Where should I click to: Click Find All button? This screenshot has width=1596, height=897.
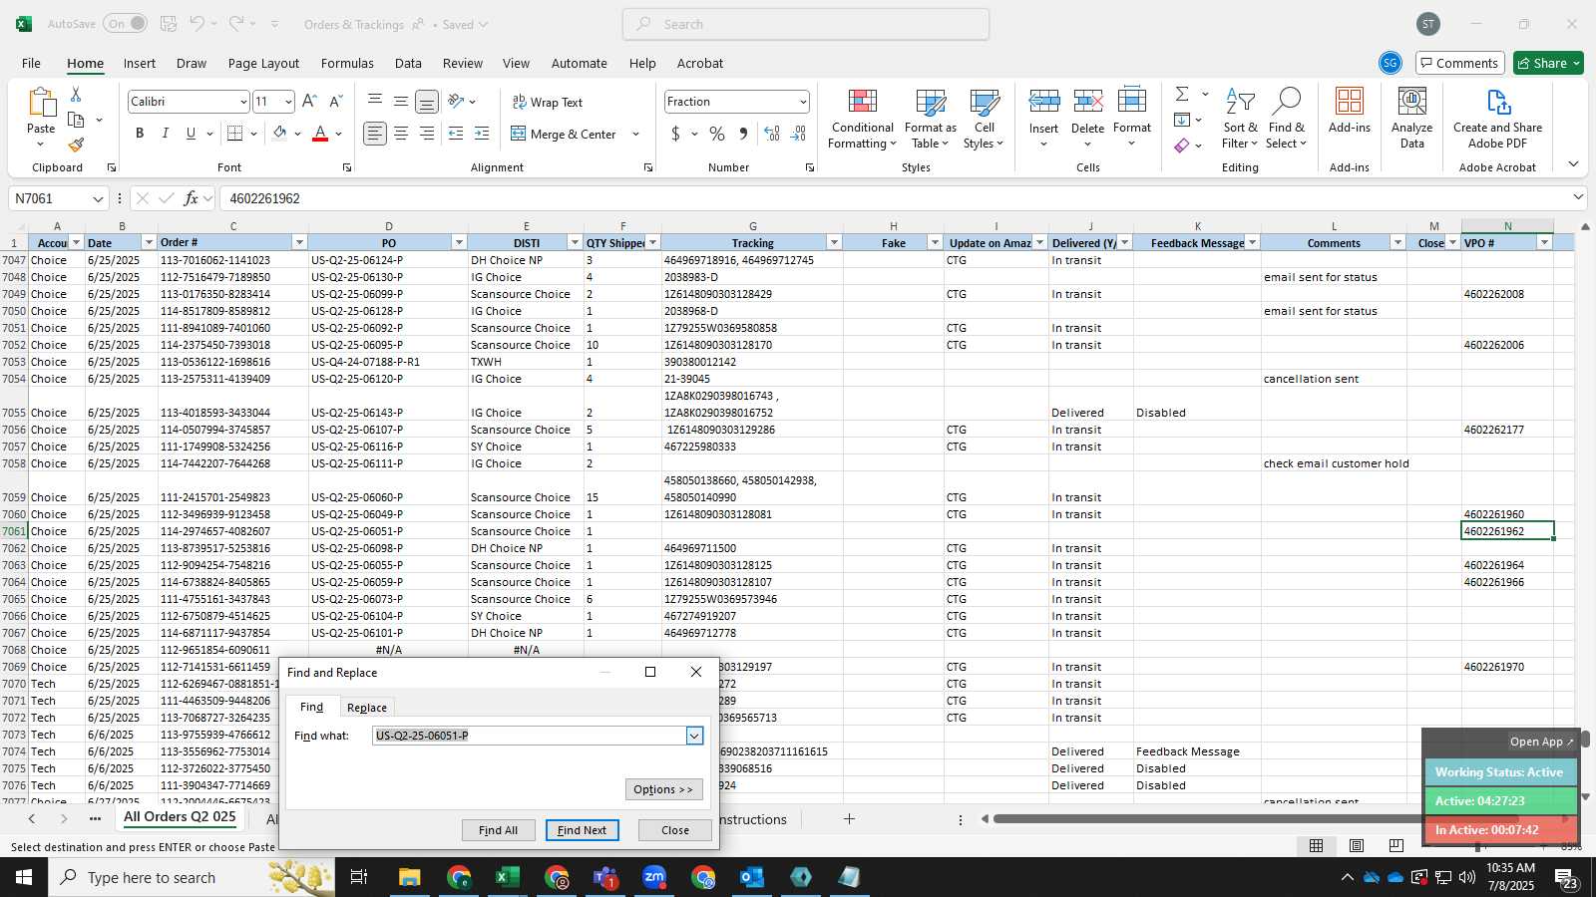[x=498, y=830]
